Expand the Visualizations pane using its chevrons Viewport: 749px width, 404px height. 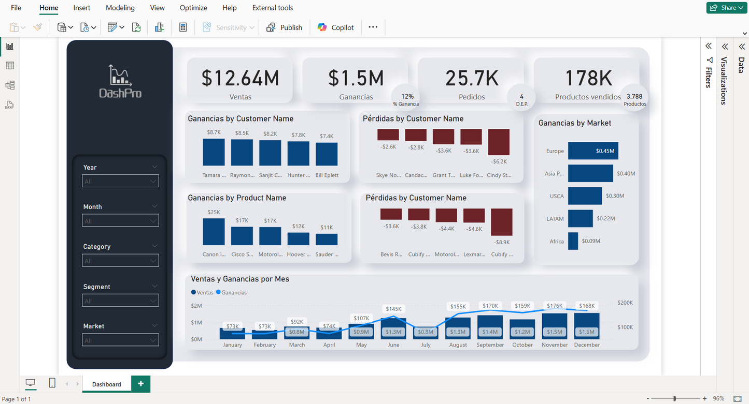[x=725, y=46]
